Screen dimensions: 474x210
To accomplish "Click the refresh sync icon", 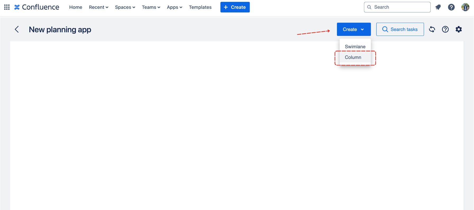I will (432, 29).
